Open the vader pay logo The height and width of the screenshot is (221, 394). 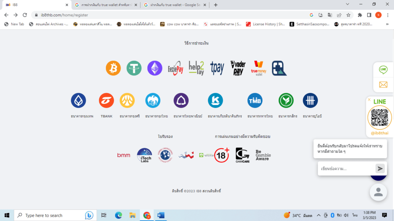click(x=238, y=68)
